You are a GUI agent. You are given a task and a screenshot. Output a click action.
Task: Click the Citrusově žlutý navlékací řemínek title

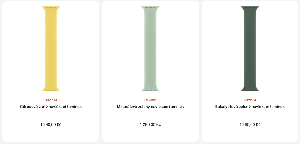pyautogui.click(x=51, y=107)
